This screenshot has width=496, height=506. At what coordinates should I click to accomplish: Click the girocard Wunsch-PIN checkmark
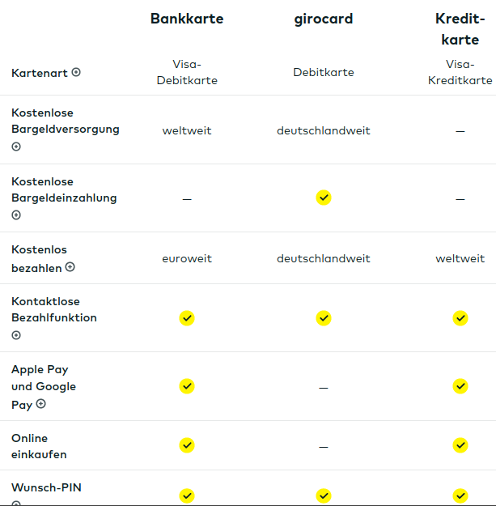pyautogui.click(x=324, y=495)
